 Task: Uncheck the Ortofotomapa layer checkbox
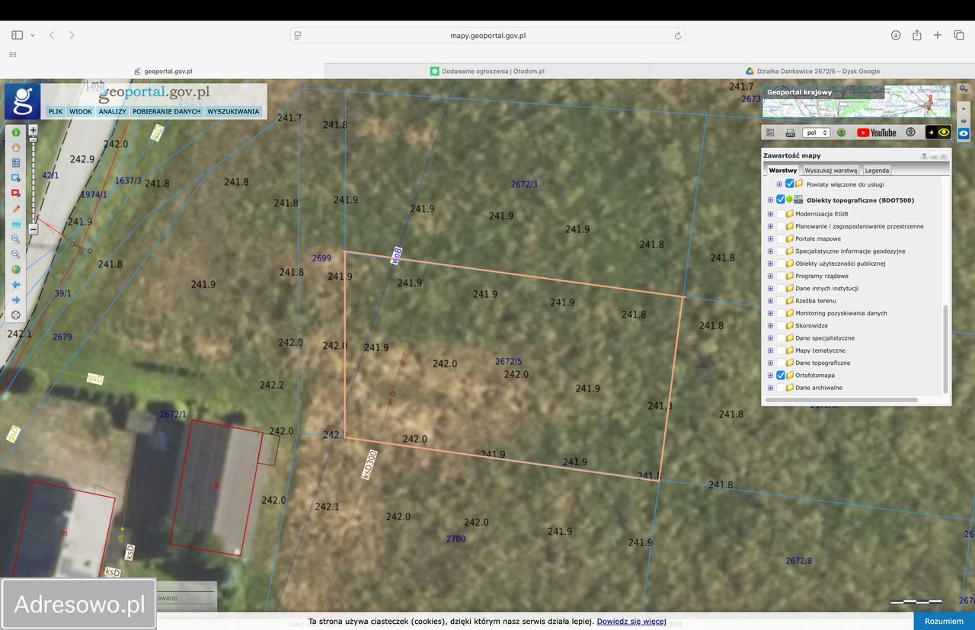781,376
